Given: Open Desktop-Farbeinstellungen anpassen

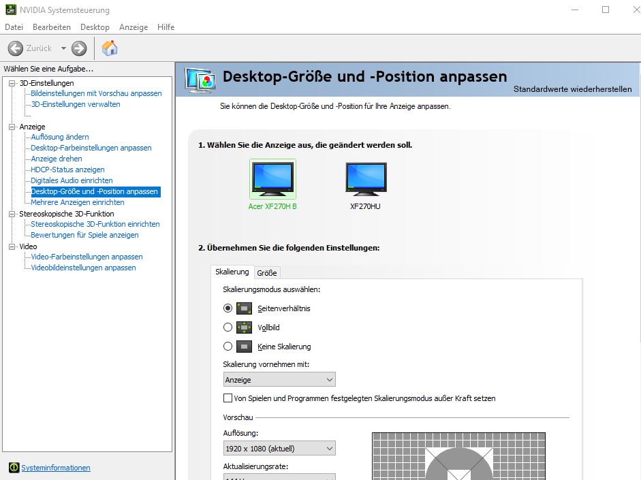Looking at the screenshot, I should coord(91,148).
